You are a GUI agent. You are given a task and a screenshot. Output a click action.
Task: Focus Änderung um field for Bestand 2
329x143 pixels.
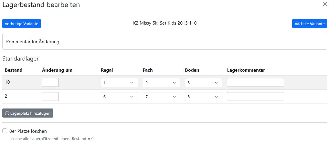(50, 97)
